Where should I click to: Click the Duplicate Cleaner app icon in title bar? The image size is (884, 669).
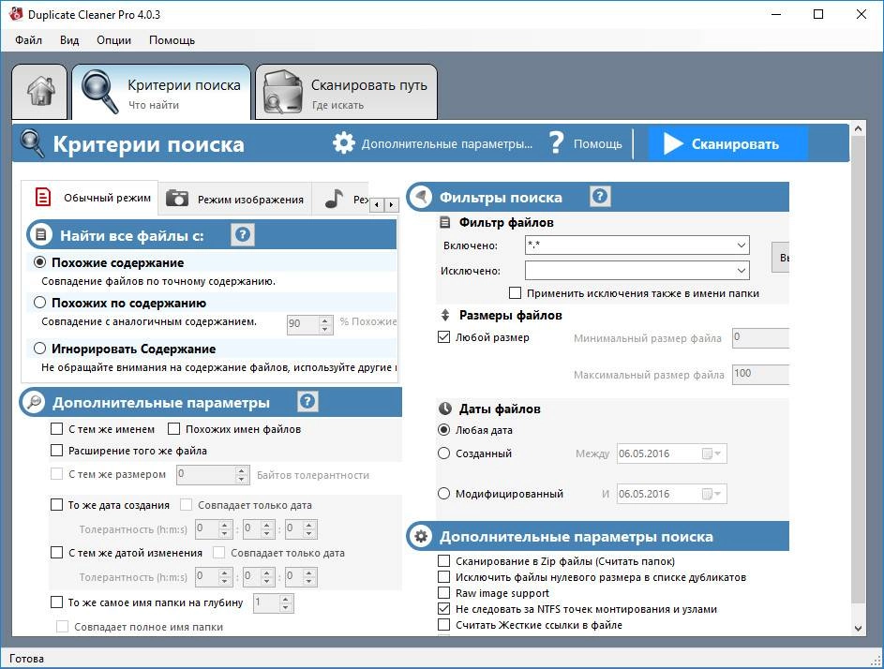coord(16,14)
